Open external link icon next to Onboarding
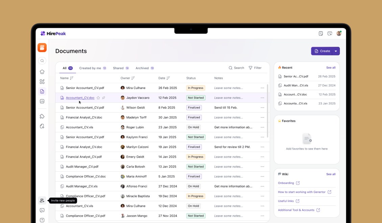The image size is (382, 223). coord(298,183)
